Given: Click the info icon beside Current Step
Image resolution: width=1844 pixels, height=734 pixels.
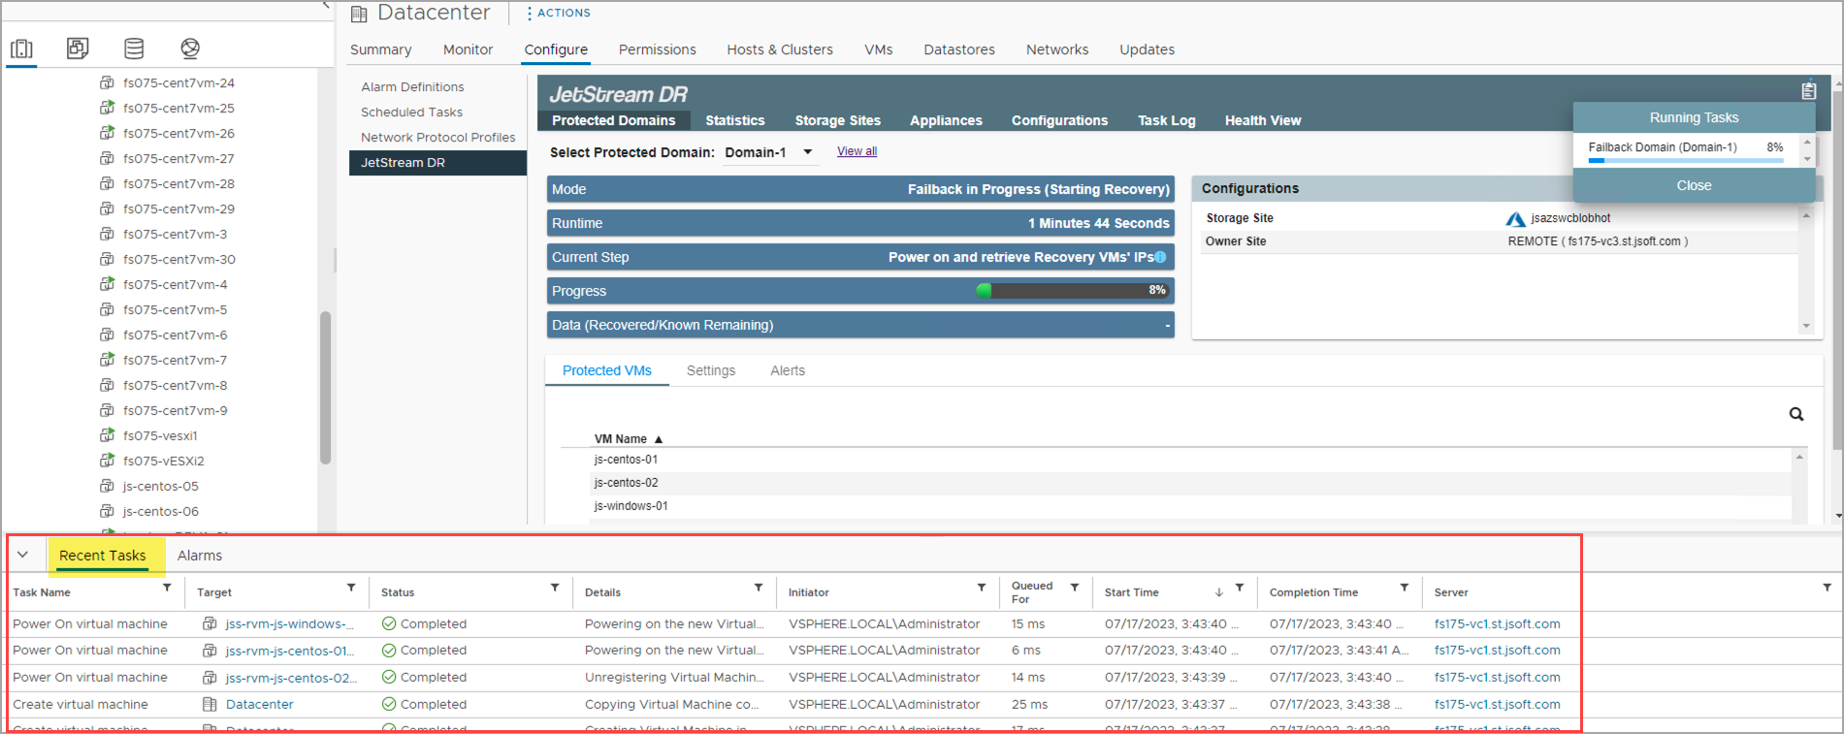Looking at the screenshot, I should (1160, 257).
